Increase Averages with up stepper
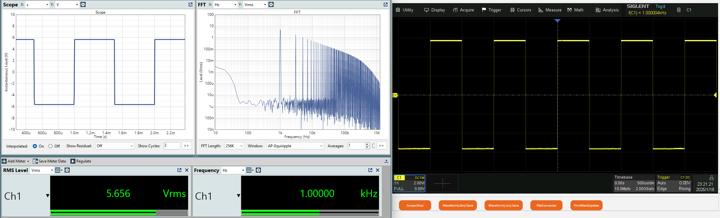This screenshot has height=218, width=720. [x=367, y=144]
